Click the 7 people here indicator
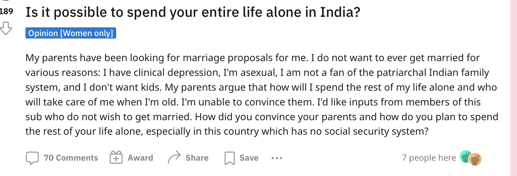 (x=429, y=158)
